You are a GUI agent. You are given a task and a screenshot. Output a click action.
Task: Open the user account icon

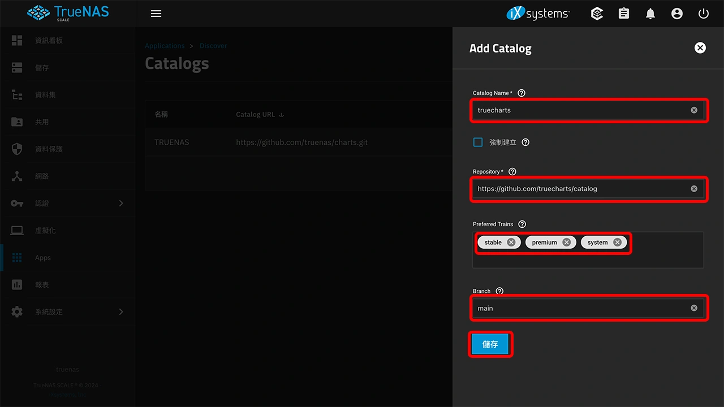676,14
